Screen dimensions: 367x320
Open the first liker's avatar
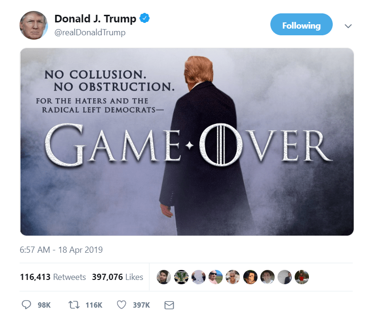click(164, 277)
